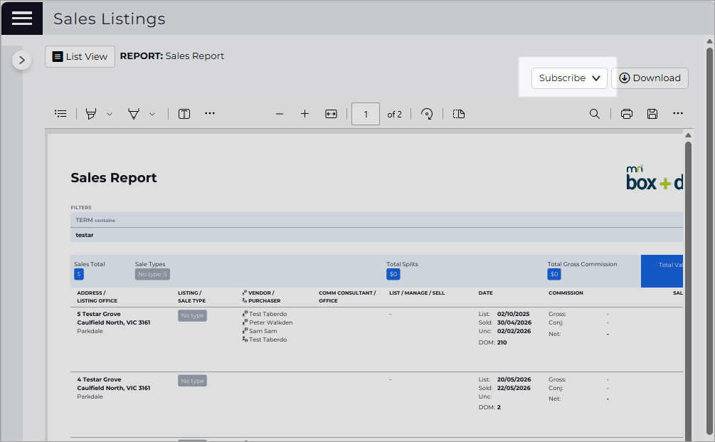Click list date 20/05/2026

point(514,379)
